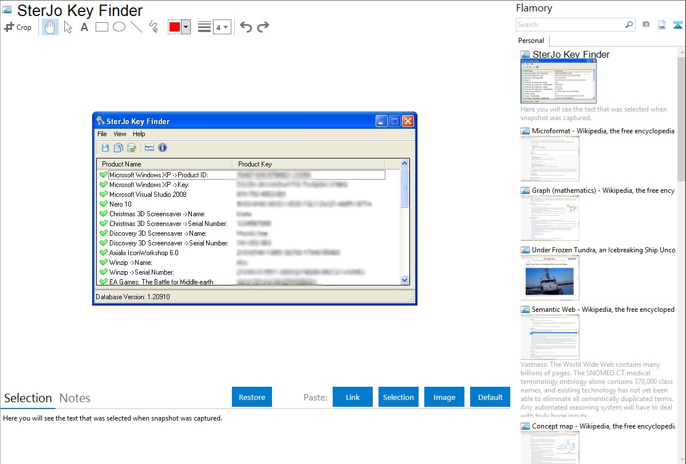686x464 pixels.
Task: Select EA Games: The Battle for Middle-earth row
Action: (x=242, y=281)
